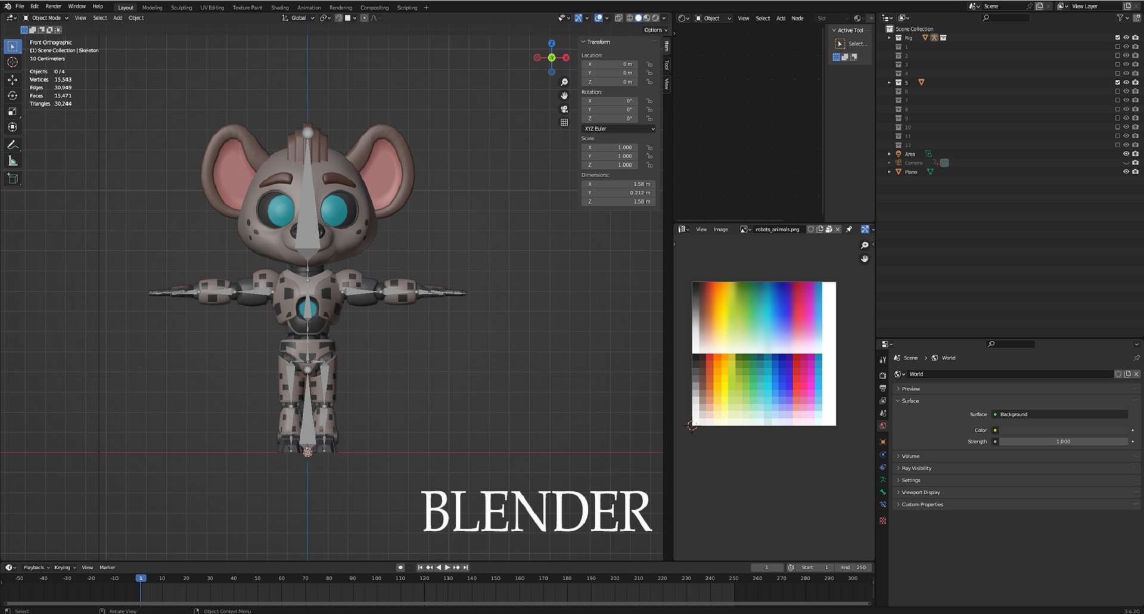Click the viewport pan hand icon
Viewport: 1144px width, 614px height.
(564, 95)
